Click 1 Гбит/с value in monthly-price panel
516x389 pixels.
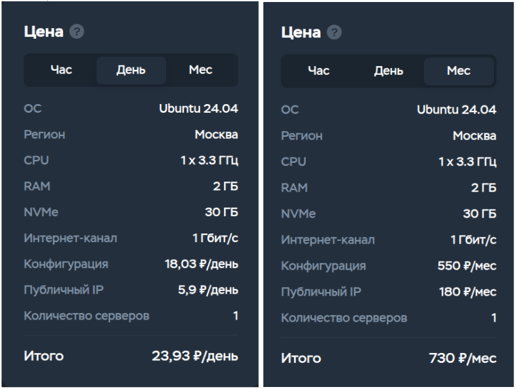pos(473,240)
